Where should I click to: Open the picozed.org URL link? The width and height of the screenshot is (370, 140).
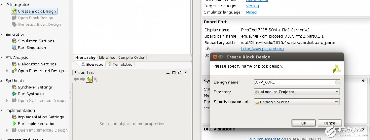click(x=262, y=49)
